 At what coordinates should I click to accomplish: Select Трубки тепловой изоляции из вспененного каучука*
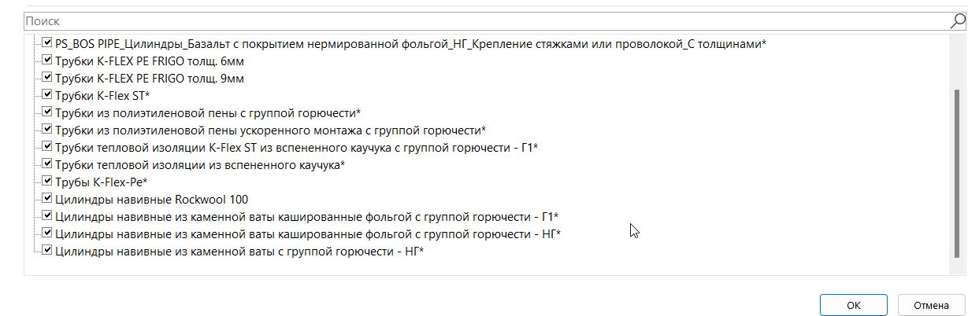point(200,164)
